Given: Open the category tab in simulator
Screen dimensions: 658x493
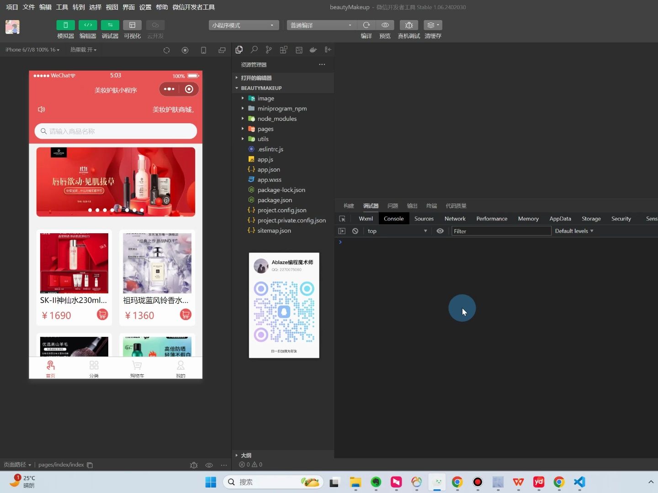Looking at the screenshot, I should point(94,369).
